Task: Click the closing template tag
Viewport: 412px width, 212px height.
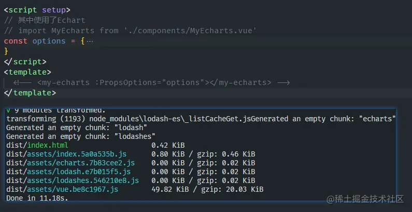Action: 30,93
